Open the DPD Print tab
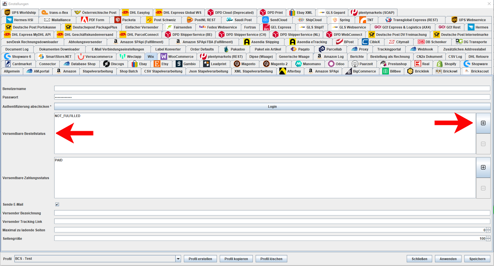Screen dimensions: 494x266 coord(271,12)
